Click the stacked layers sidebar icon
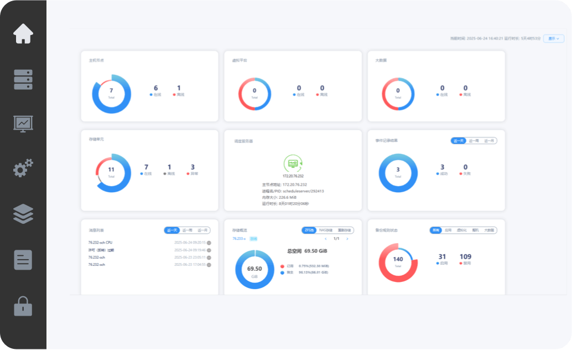Viewport: 572px width, 350px height. pyautogui.click(x=23, y=214)
